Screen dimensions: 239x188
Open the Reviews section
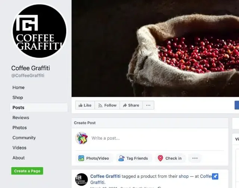click(x=21, y=117)
